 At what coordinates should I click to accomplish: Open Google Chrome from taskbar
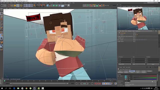pyautogui.click(x=26, y=88)
